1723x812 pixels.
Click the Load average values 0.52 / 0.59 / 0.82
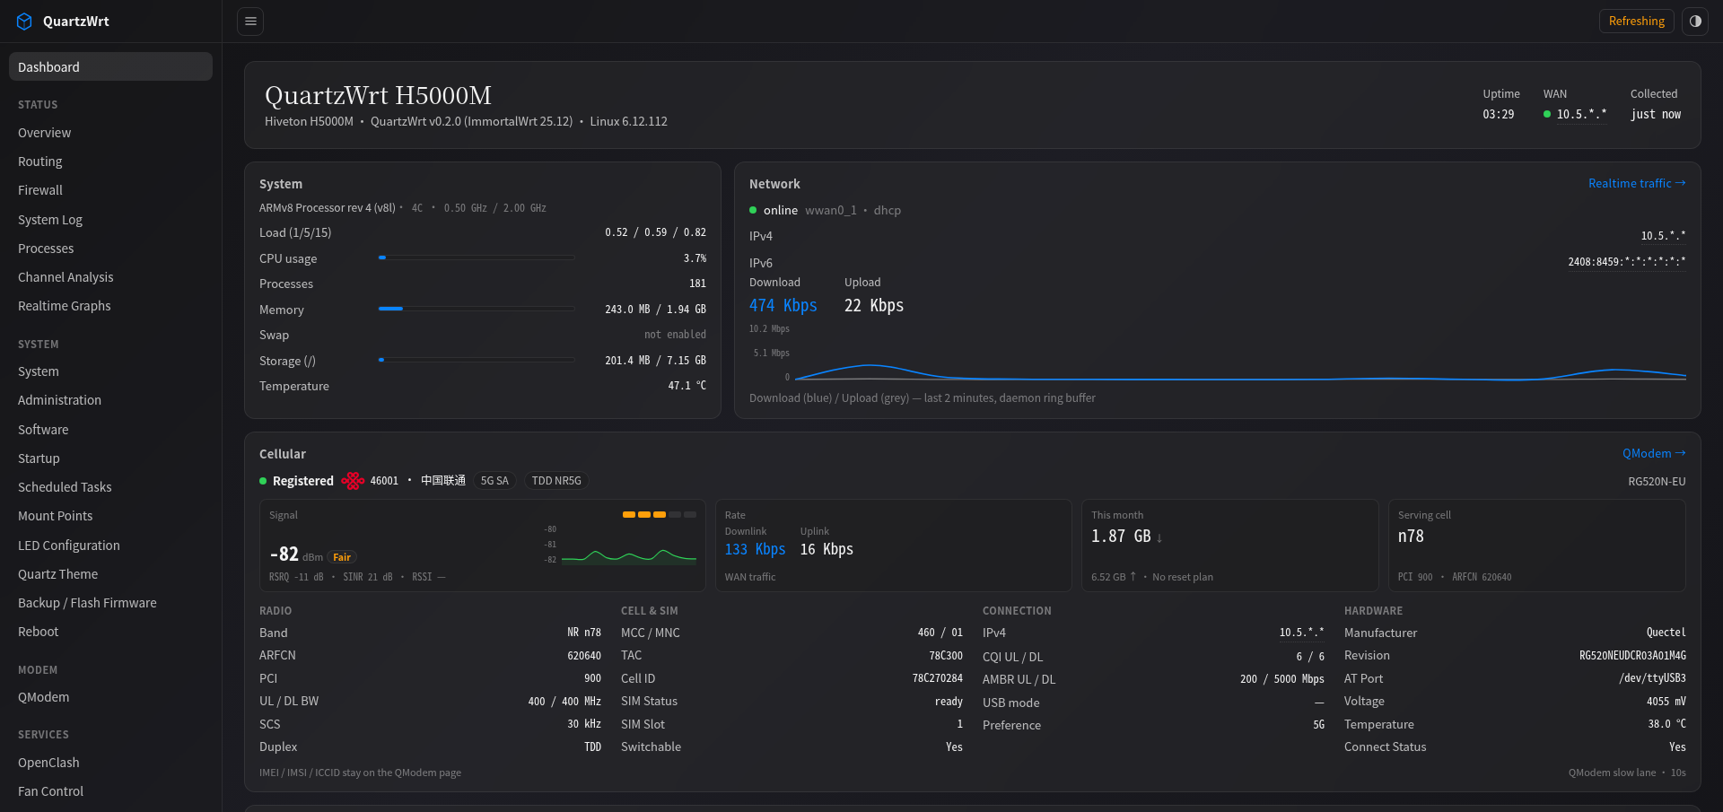(x=655, y=232)
